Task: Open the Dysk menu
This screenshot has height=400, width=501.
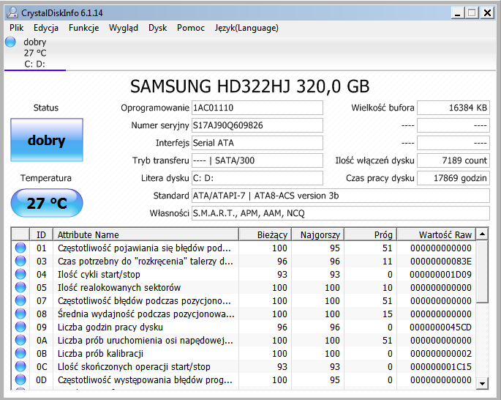Action: pyautogui.click(x=157, y=28)
